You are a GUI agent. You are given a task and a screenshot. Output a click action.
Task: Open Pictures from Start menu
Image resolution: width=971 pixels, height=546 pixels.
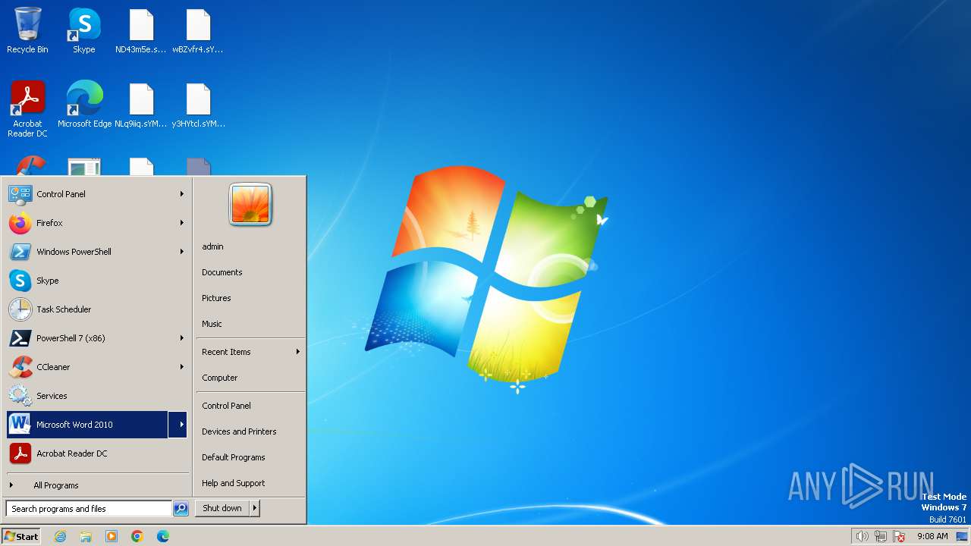[x=216, y=298]
